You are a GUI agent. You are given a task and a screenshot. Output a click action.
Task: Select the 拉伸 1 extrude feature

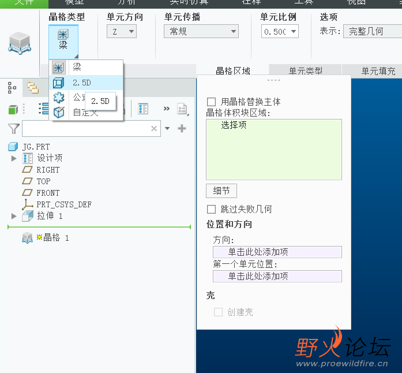50,215
